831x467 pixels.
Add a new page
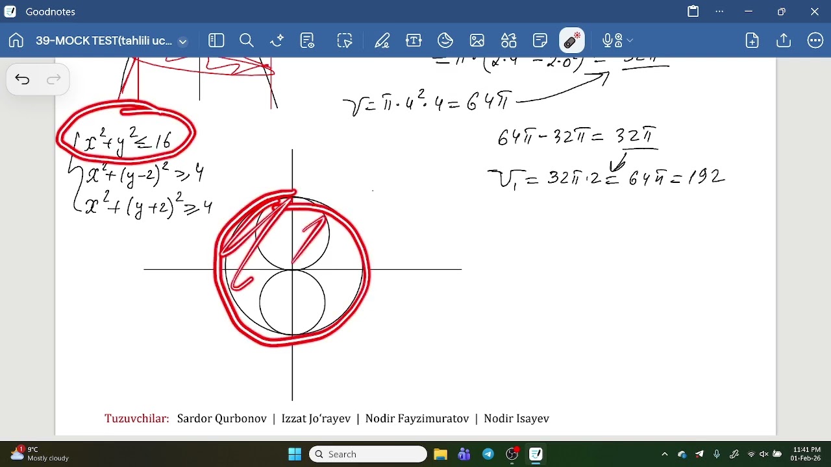[x=752, y=41]
